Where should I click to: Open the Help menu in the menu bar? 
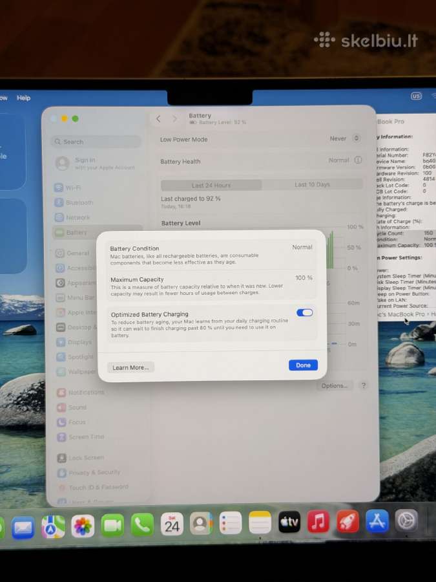tap(23, 98)
